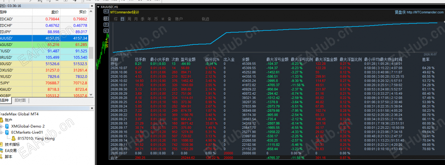Click the Yang Hong account user icon
Image resolution: width=445 pixels, height=165 pixels.
(x=14, y=138)
